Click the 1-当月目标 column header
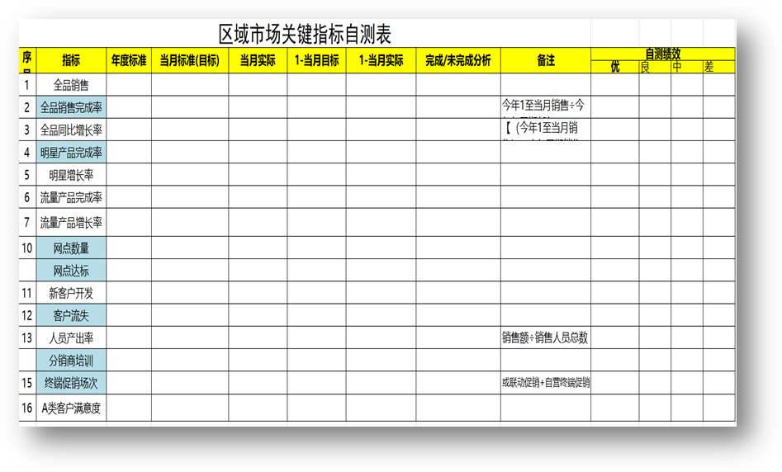Screen dimensions: 782x472 click(x=316, y=60)
